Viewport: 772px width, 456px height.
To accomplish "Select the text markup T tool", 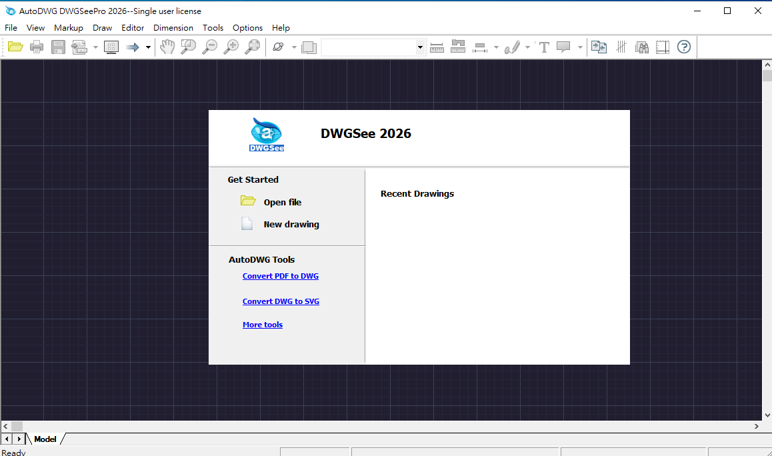I will click(544, 47).
